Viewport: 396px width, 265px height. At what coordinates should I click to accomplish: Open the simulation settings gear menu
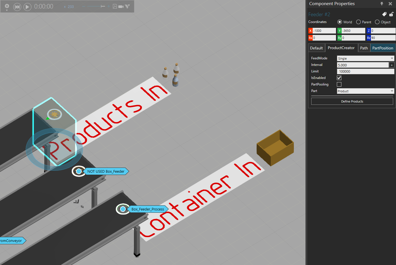click(7, 6)
